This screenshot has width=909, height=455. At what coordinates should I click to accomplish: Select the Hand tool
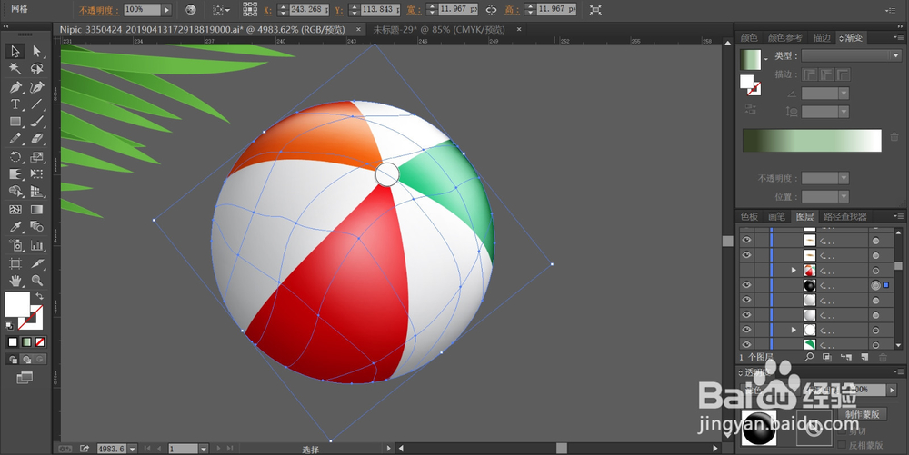pos(15,281)
